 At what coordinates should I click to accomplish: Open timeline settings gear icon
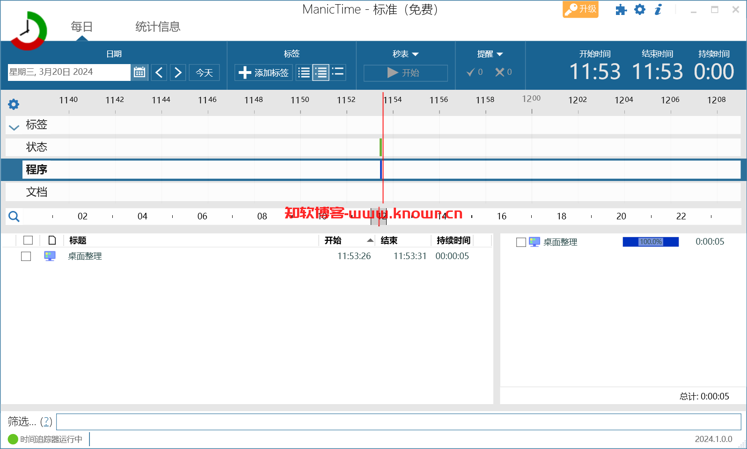coord(14,104)
